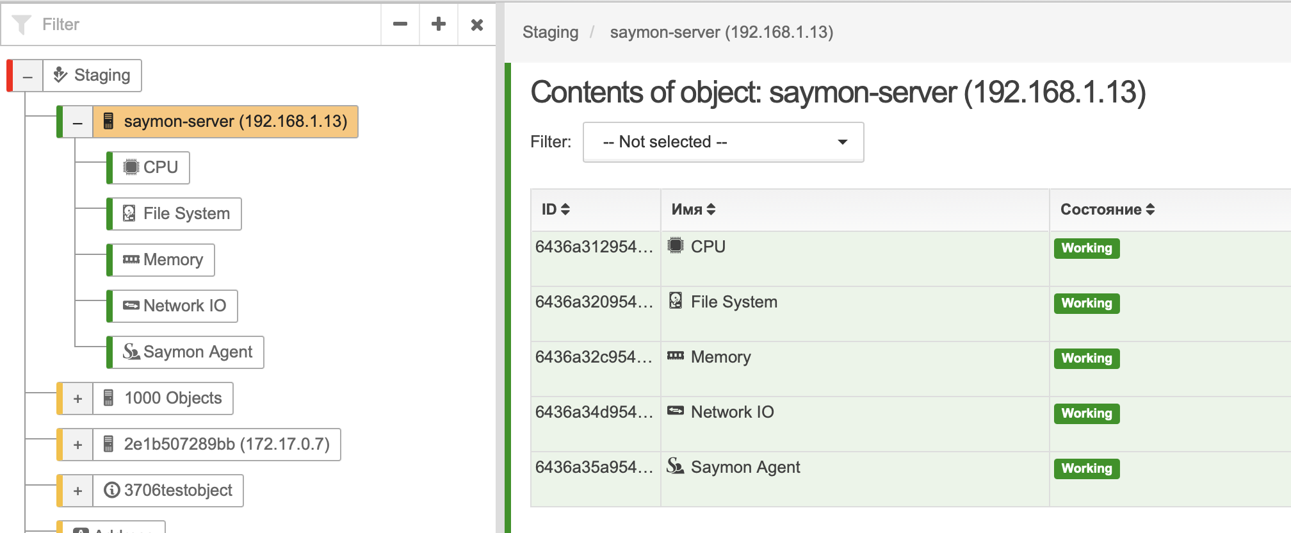
Task: Click Working status badge for Saymon Agent
Action: pyautogui.click(x=1087, y=468)
